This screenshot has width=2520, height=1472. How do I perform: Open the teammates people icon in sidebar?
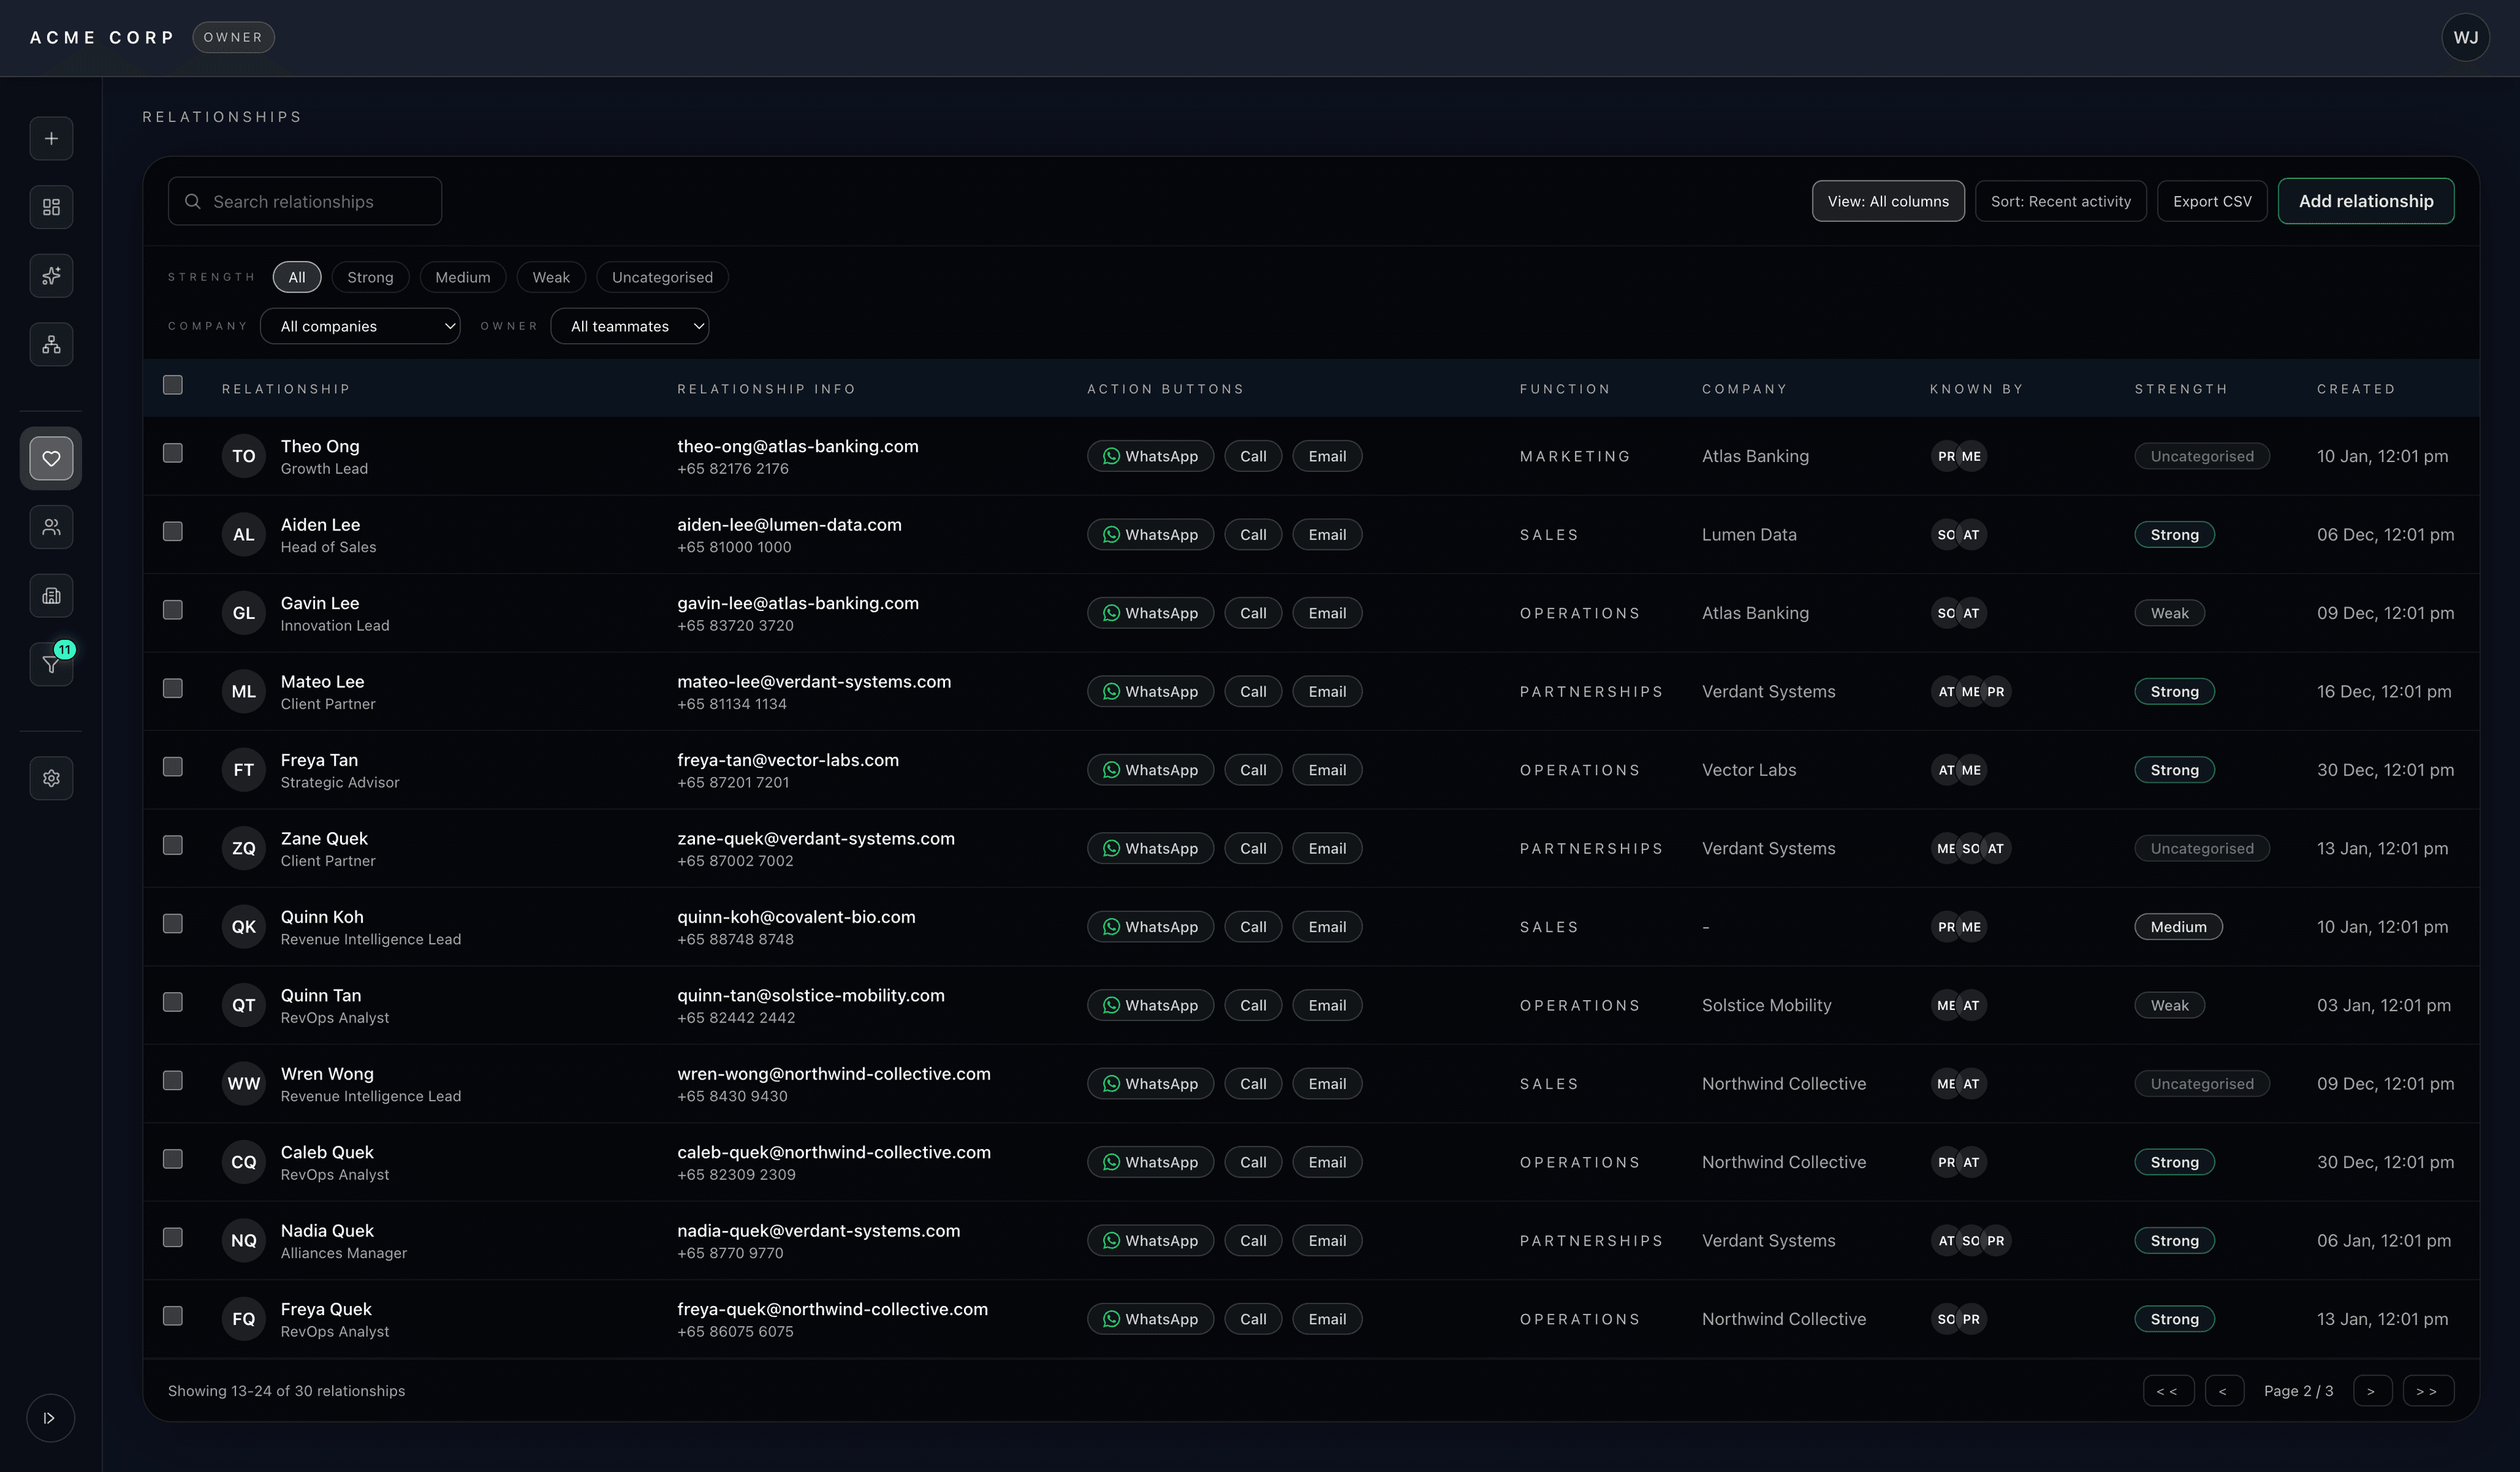pos(51,527)
